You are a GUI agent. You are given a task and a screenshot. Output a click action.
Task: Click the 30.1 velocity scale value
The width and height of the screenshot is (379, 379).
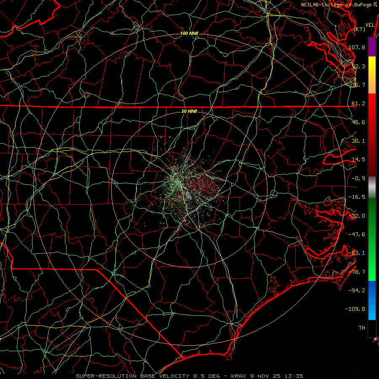pos(358,141)
